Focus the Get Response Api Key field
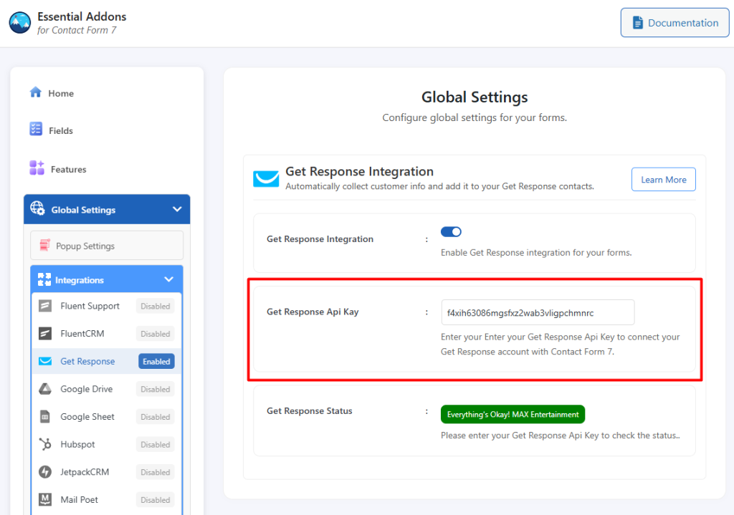734x515 pixels. coord(538,312)
